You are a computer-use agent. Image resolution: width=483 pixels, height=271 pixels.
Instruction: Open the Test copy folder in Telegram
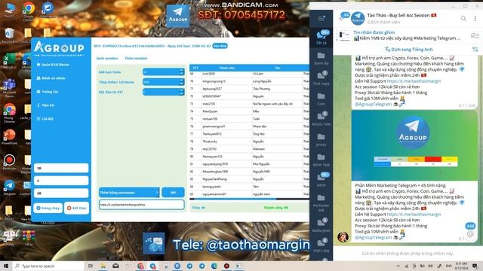coord(321,78)
